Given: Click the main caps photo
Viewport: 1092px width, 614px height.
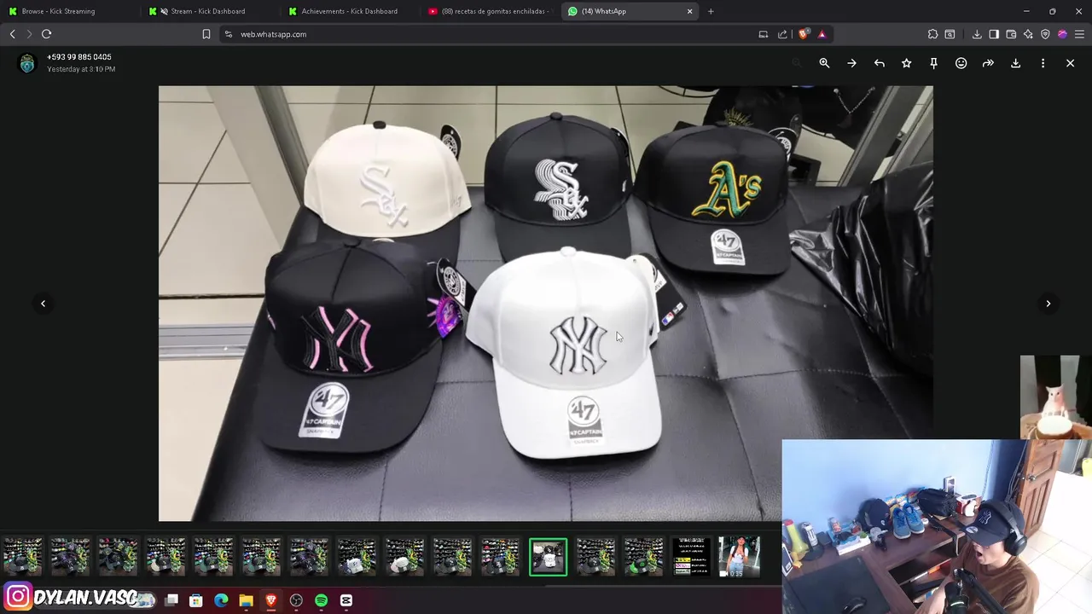Looking at the screenshot, I should click(x=546, y=304).
